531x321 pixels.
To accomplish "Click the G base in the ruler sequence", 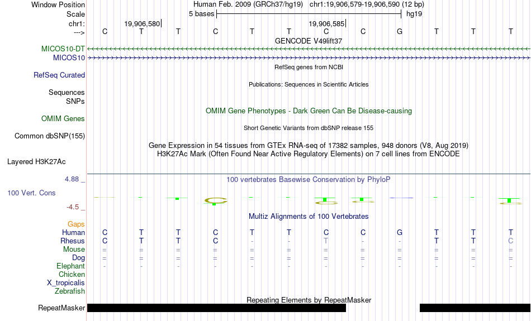I will [400, 31].
